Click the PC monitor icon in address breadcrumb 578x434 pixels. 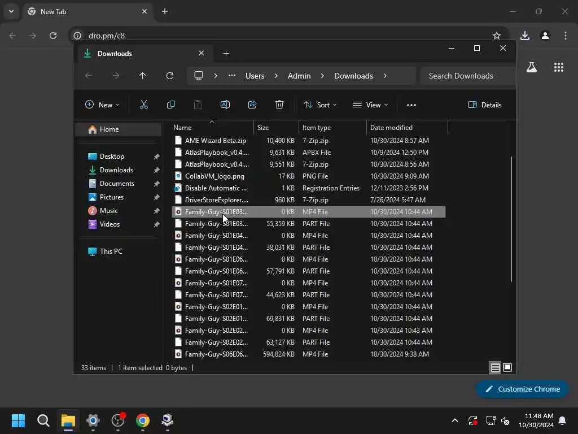(x=199, y=76)
